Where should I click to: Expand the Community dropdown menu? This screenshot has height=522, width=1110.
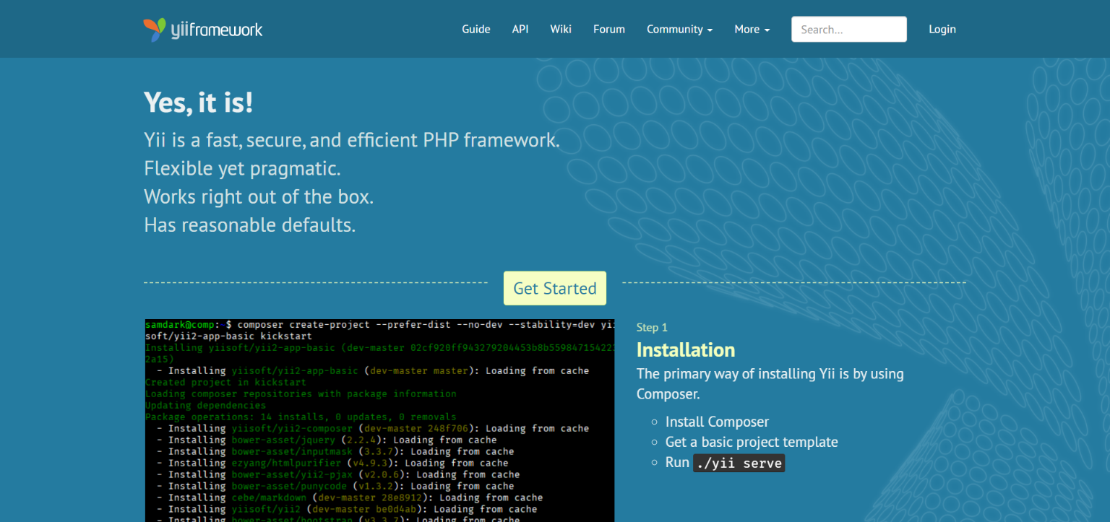click(x=679, y=30)
